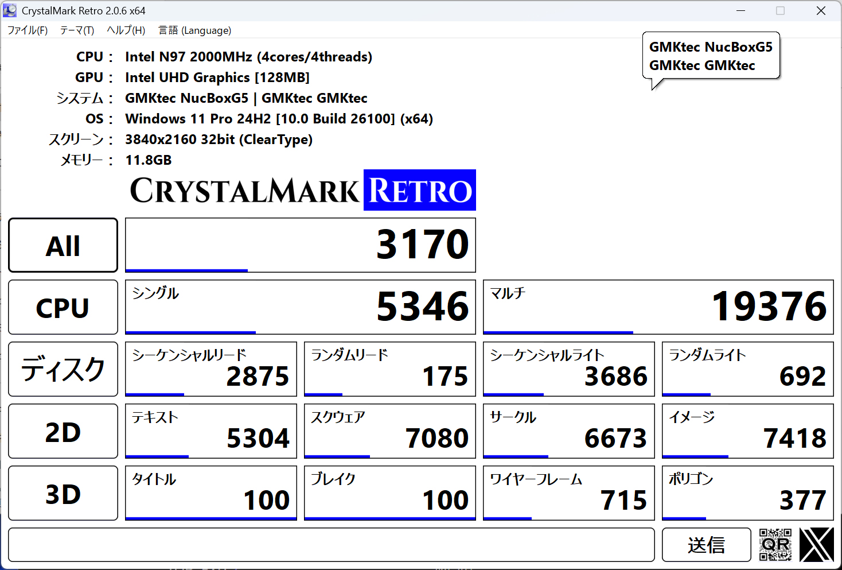The width and height of the screenshot is (842, 570).
Task: Select the シングル CPU score panel
Action: [300, 307]
